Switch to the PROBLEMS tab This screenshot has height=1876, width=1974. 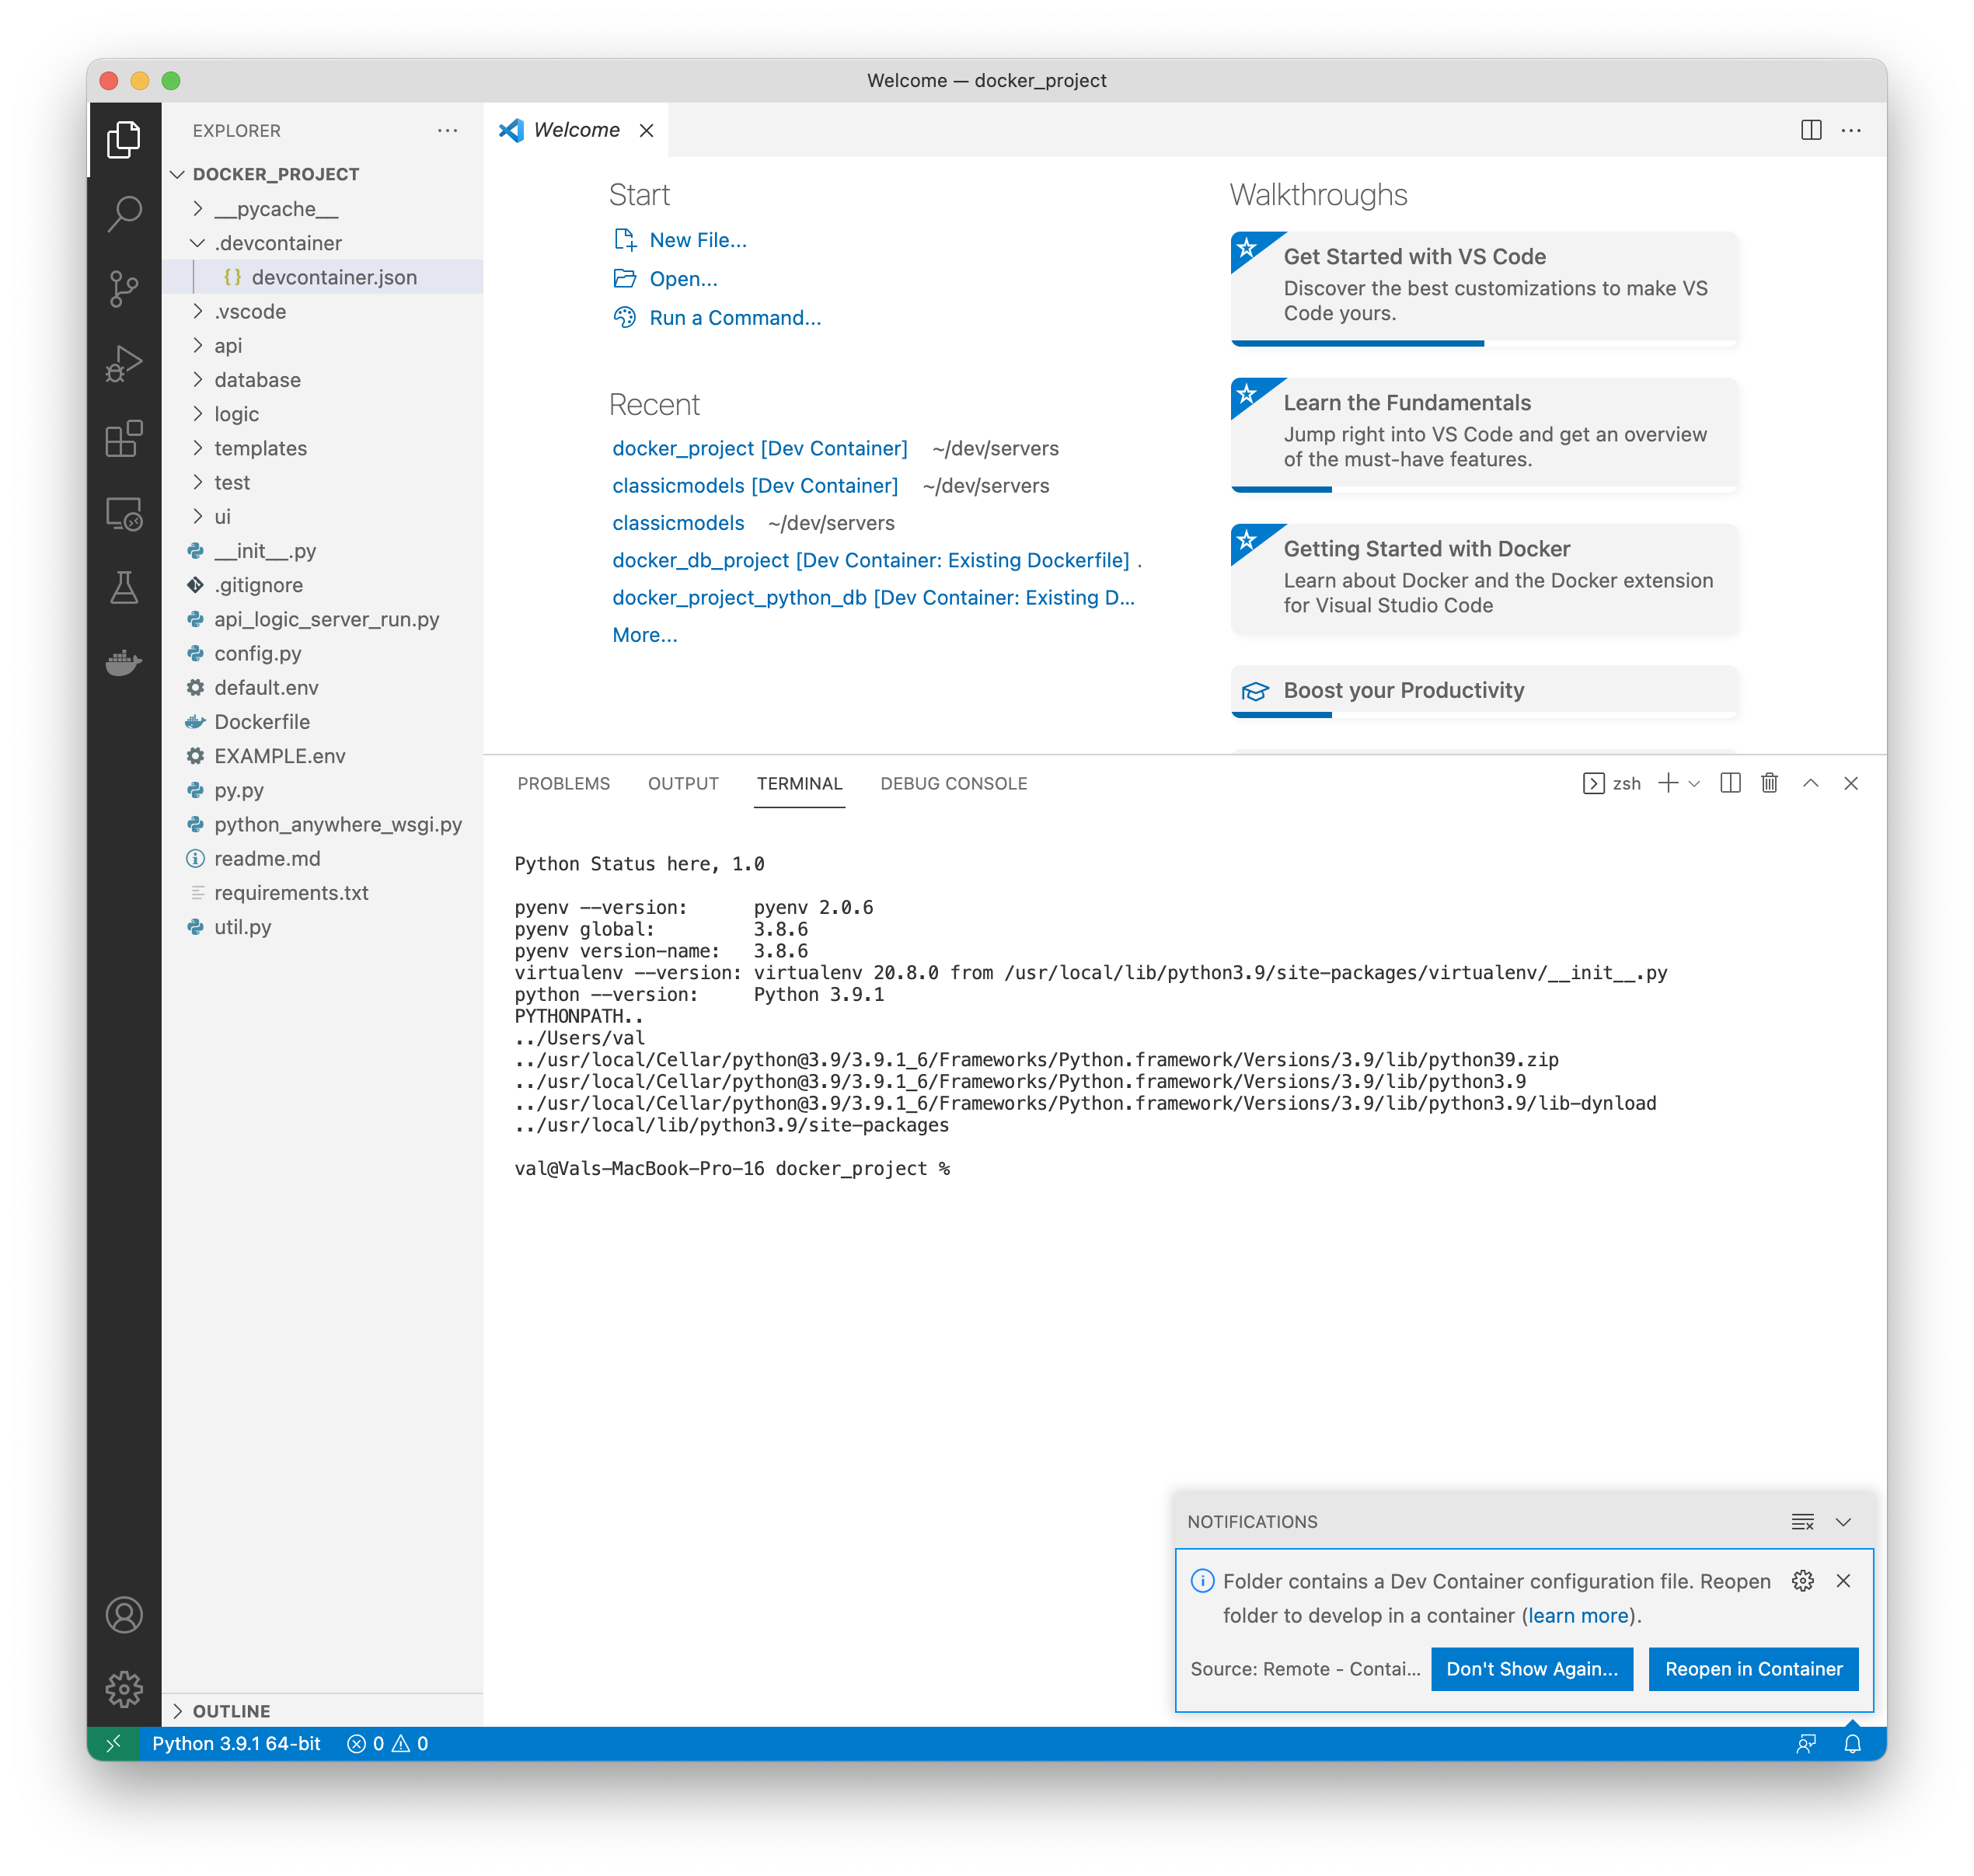pyautogui.click(x=564, y=783)
